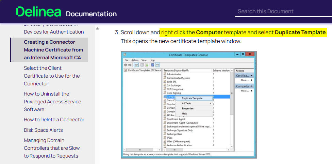This screenshot has width=332, height=164.
Task: Expand More actions under Computer
Action: click(x=246, y=91)
